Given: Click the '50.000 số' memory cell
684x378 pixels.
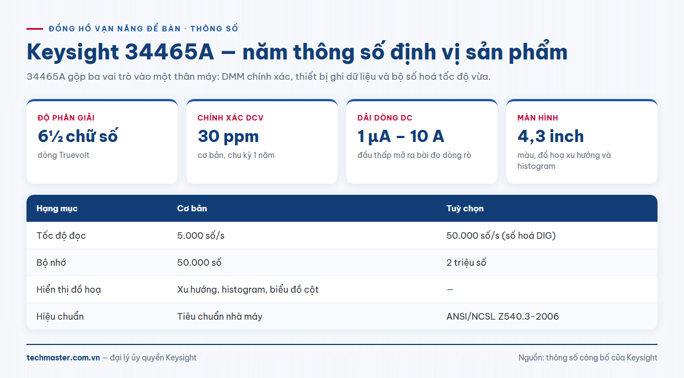Looking at the screenshot, I should 199,262.
